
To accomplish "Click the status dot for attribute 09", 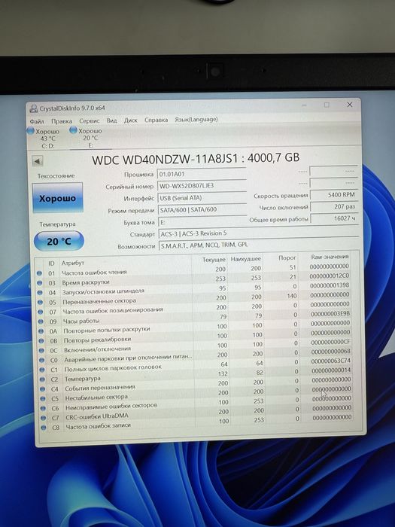I will (x=41, y=321).
